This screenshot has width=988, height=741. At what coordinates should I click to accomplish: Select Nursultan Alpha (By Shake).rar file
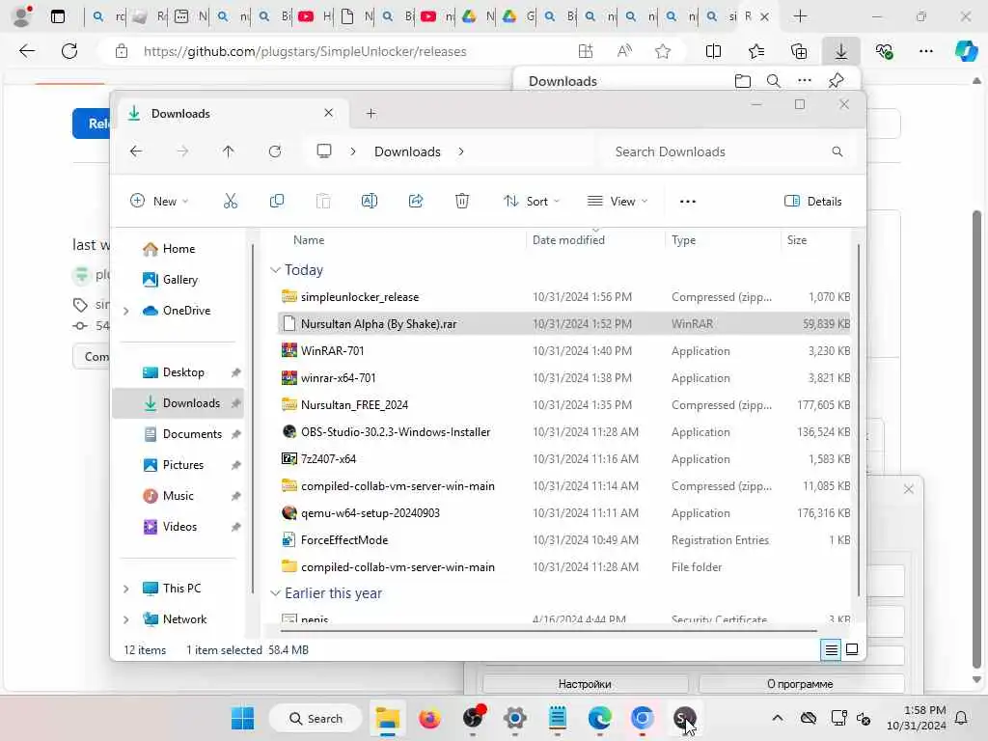[563, 324]
